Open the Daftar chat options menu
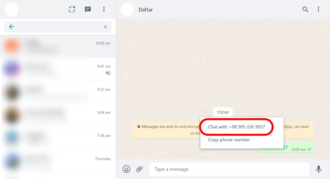This screenshot has width=330, height=179. click(318, 9)
